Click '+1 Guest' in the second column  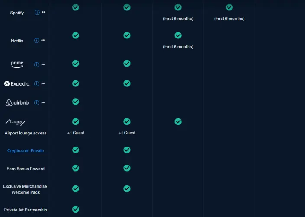point(127,133)
